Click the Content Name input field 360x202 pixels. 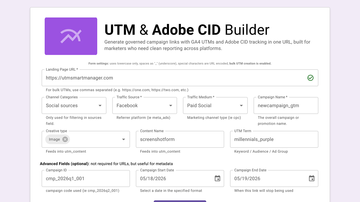click(x=180, y=139)
